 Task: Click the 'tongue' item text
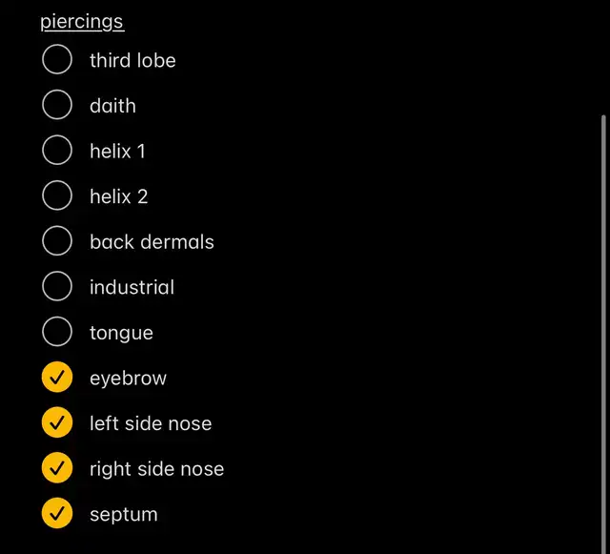point(121,333)
